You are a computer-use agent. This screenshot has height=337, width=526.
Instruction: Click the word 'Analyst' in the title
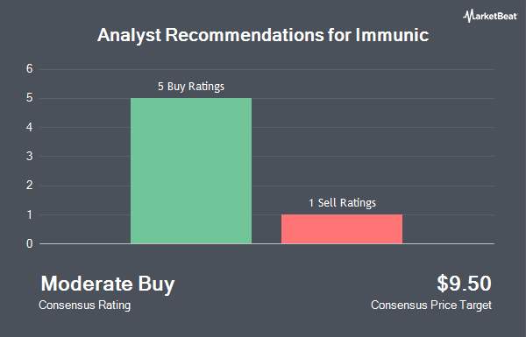point(129,36)
